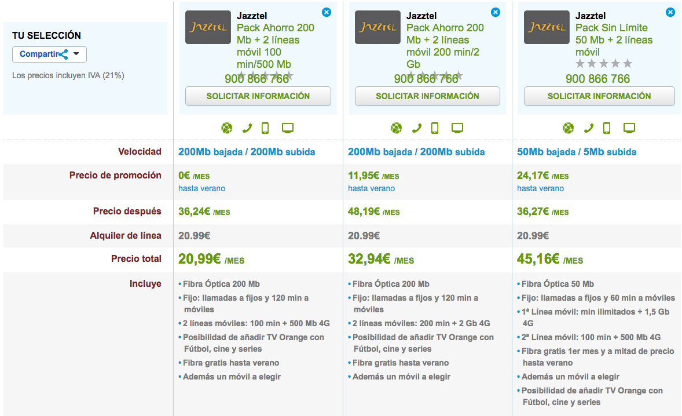Request information for 100 min/500 Mb pack

(258, 96)
